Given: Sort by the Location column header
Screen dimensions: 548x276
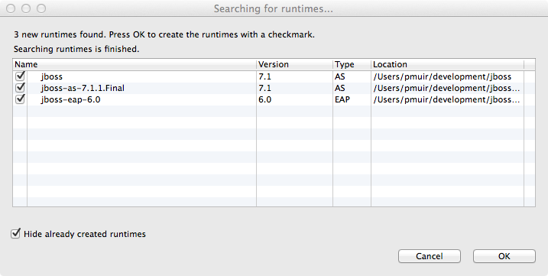Looking at the screenshot, I should 447,64.
